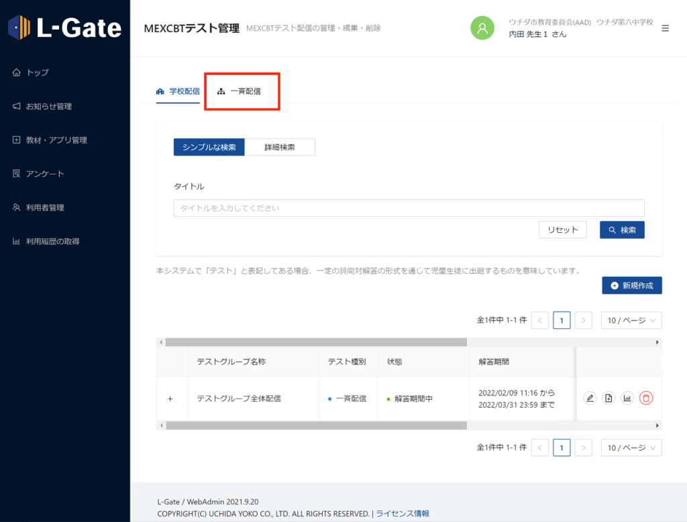Screen dimensions: 687x522
Task: Click the 2022/02/09 11:16 から date text
Action: (517, 393)
